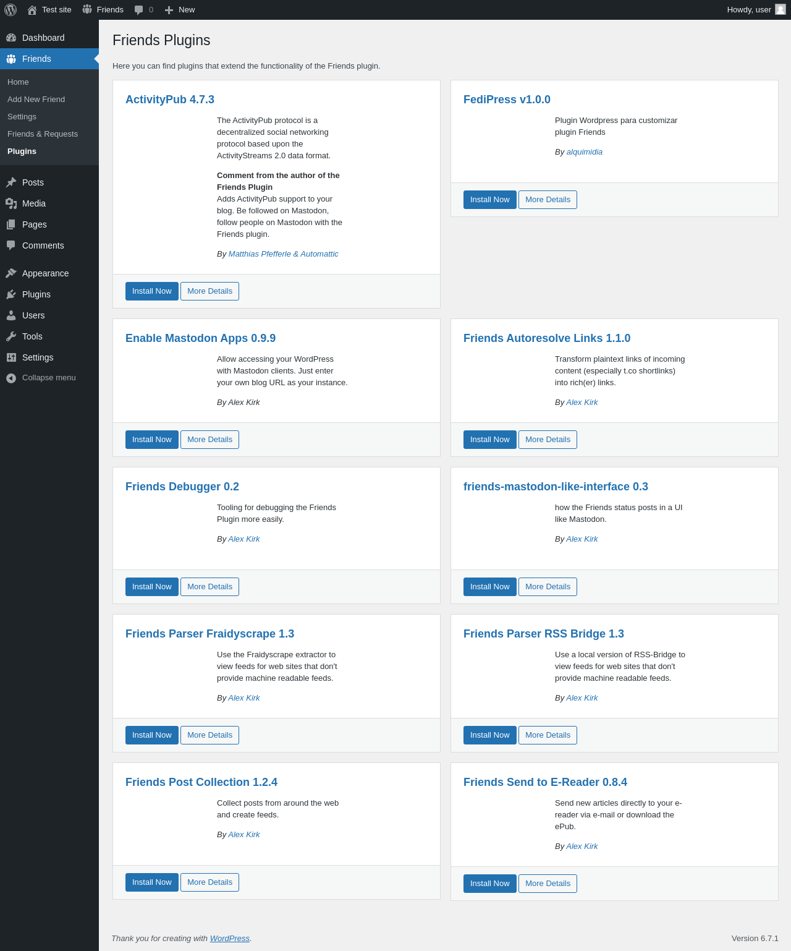Click the Plugins plug icon in sidebar
The image size is (791, 951).
[x=11, y=294]
